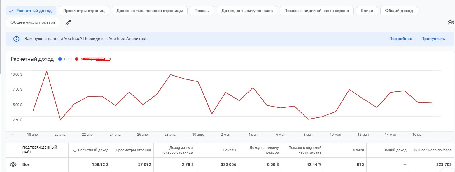
Task: Open the chart legend list icon
Action: [12, 134]
